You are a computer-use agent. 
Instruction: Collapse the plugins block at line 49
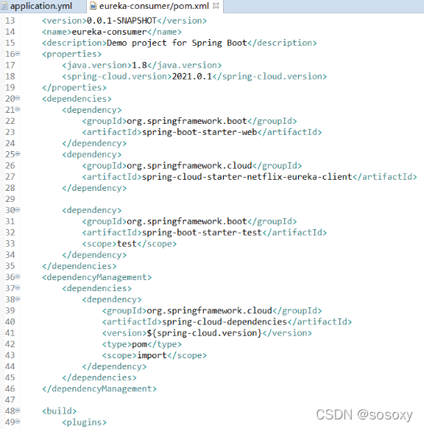pos(18,422)
